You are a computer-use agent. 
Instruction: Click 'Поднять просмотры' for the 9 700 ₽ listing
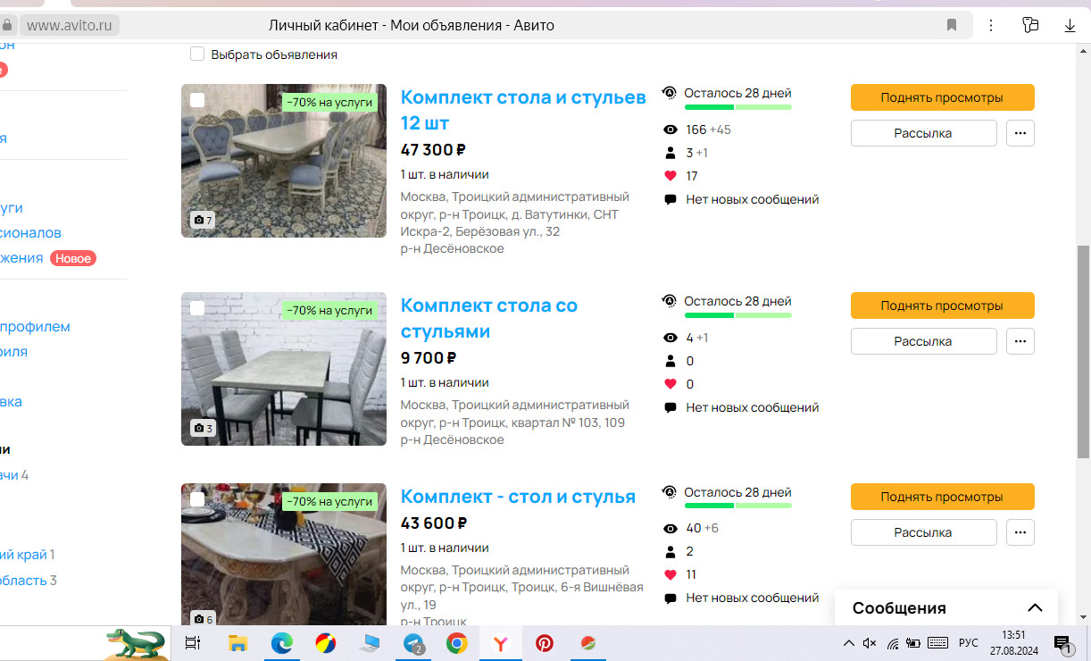[942, 305]
